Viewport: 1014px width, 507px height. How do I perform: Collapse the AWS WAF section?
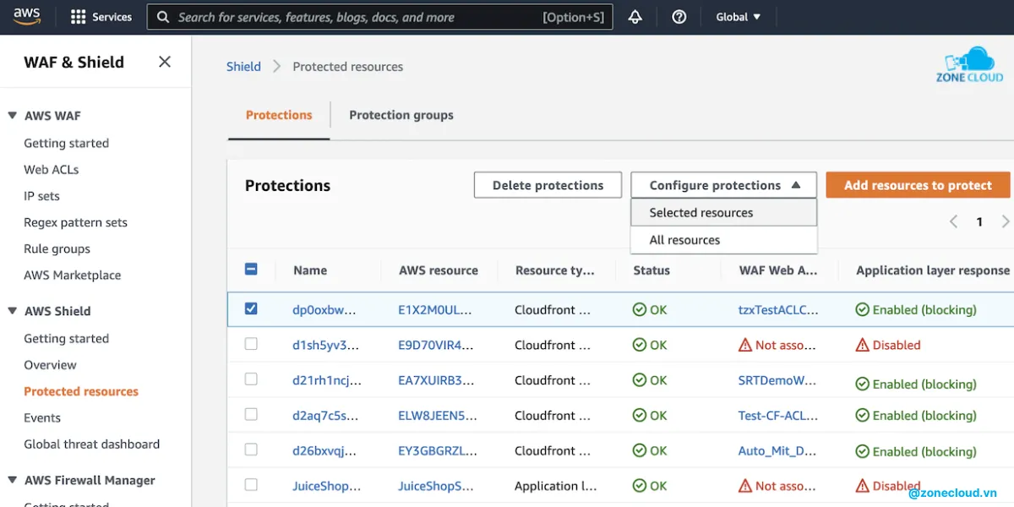pos(13,116)
